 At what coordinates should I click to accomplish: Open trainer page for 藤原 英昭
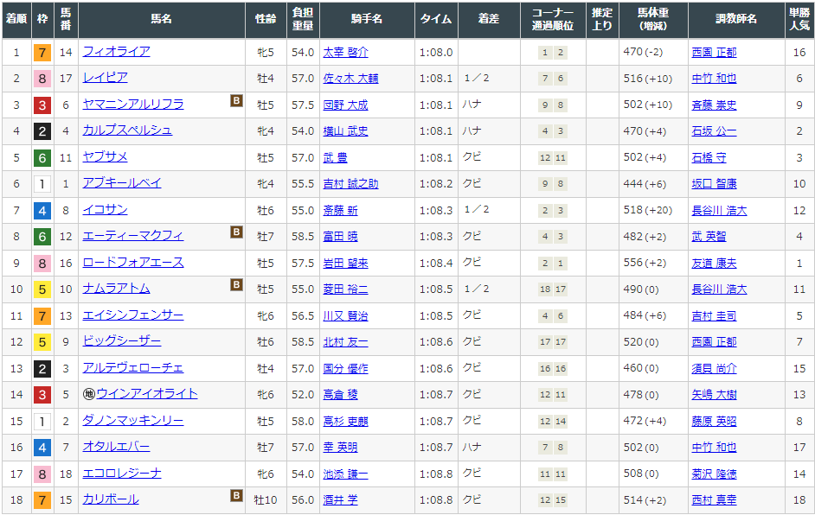(x=714, y=421)
